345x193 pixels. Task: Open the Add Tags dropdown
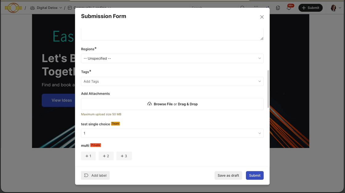(172, 81)
